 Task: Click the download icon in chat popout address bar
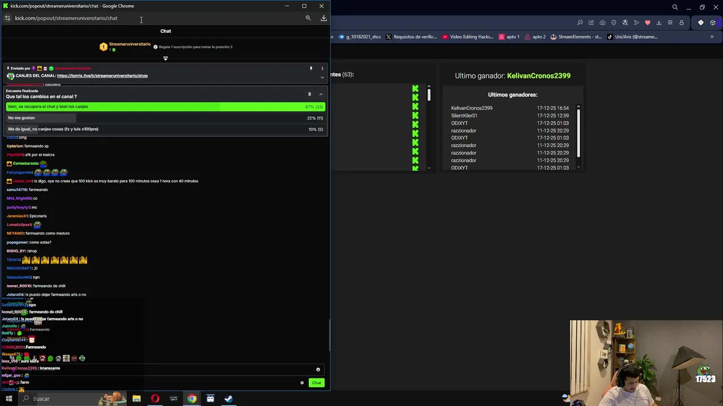pyautogui.click(x=324, y=18)
